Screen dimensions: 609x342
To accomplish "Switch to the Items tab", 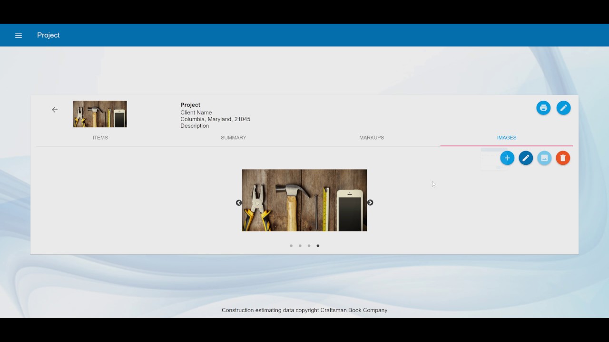I will (100, 138).
